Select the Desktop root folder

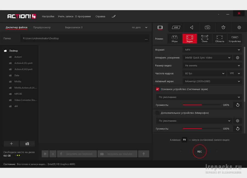13,51
